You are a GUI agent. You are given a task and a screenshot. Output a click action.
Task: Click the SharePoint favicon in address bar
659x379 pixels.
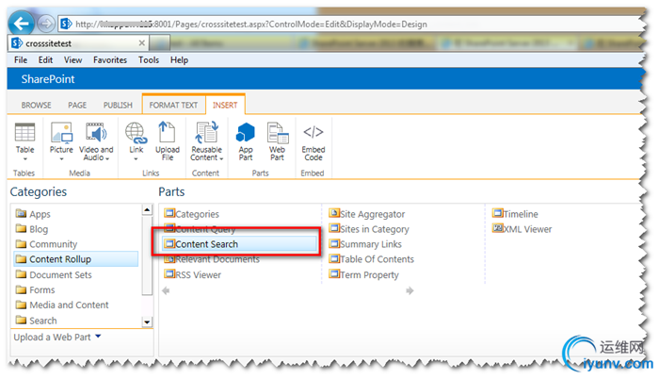coord(66,24)
